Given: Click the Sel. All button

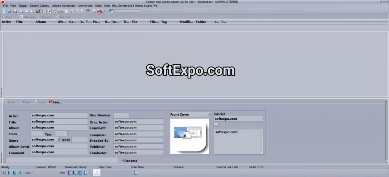Looking at the screenshot, I should point(63,17).
